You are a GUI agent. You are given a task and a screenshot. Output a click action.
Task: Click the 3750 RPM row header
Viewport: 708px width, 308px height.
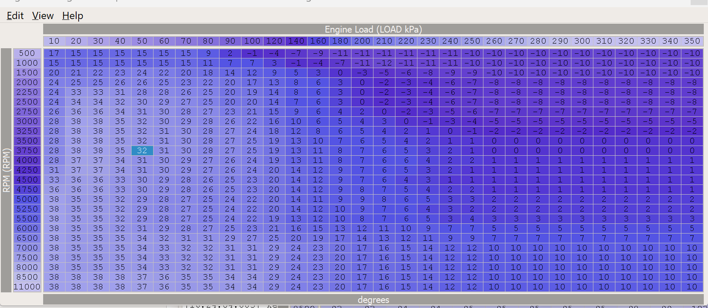27,151
